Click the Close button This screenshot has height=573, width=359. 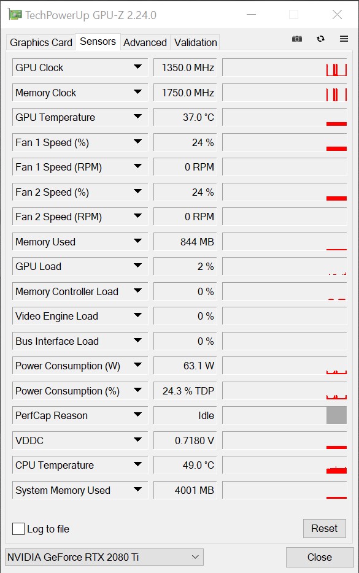click(x=320, y=557)
